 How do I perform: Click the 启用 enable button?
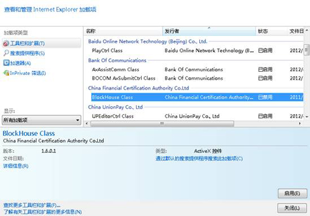tap(292, 194)
